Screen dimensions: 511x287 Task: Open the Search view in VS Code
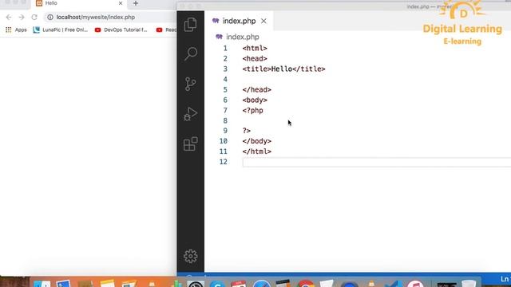(x=191, y=53)
